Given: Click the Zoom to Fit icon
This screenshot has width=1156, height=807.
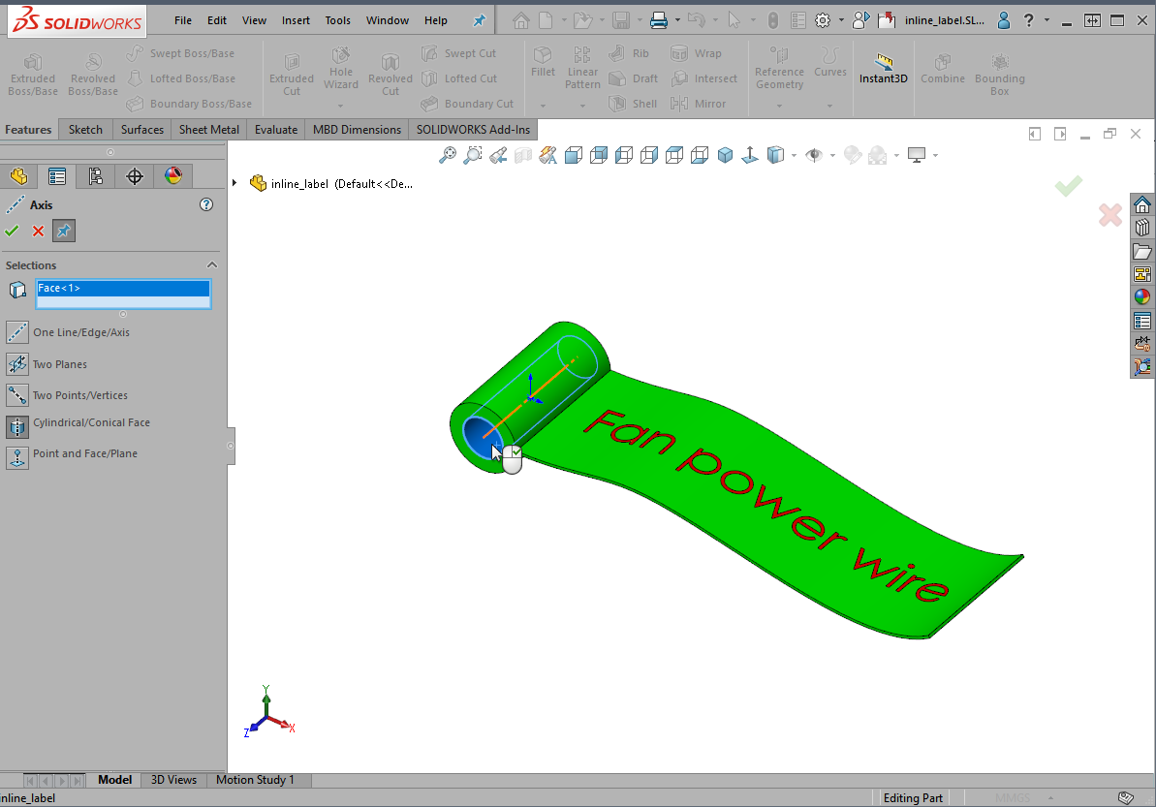Looking at the screenshot, I should (448, 155).
